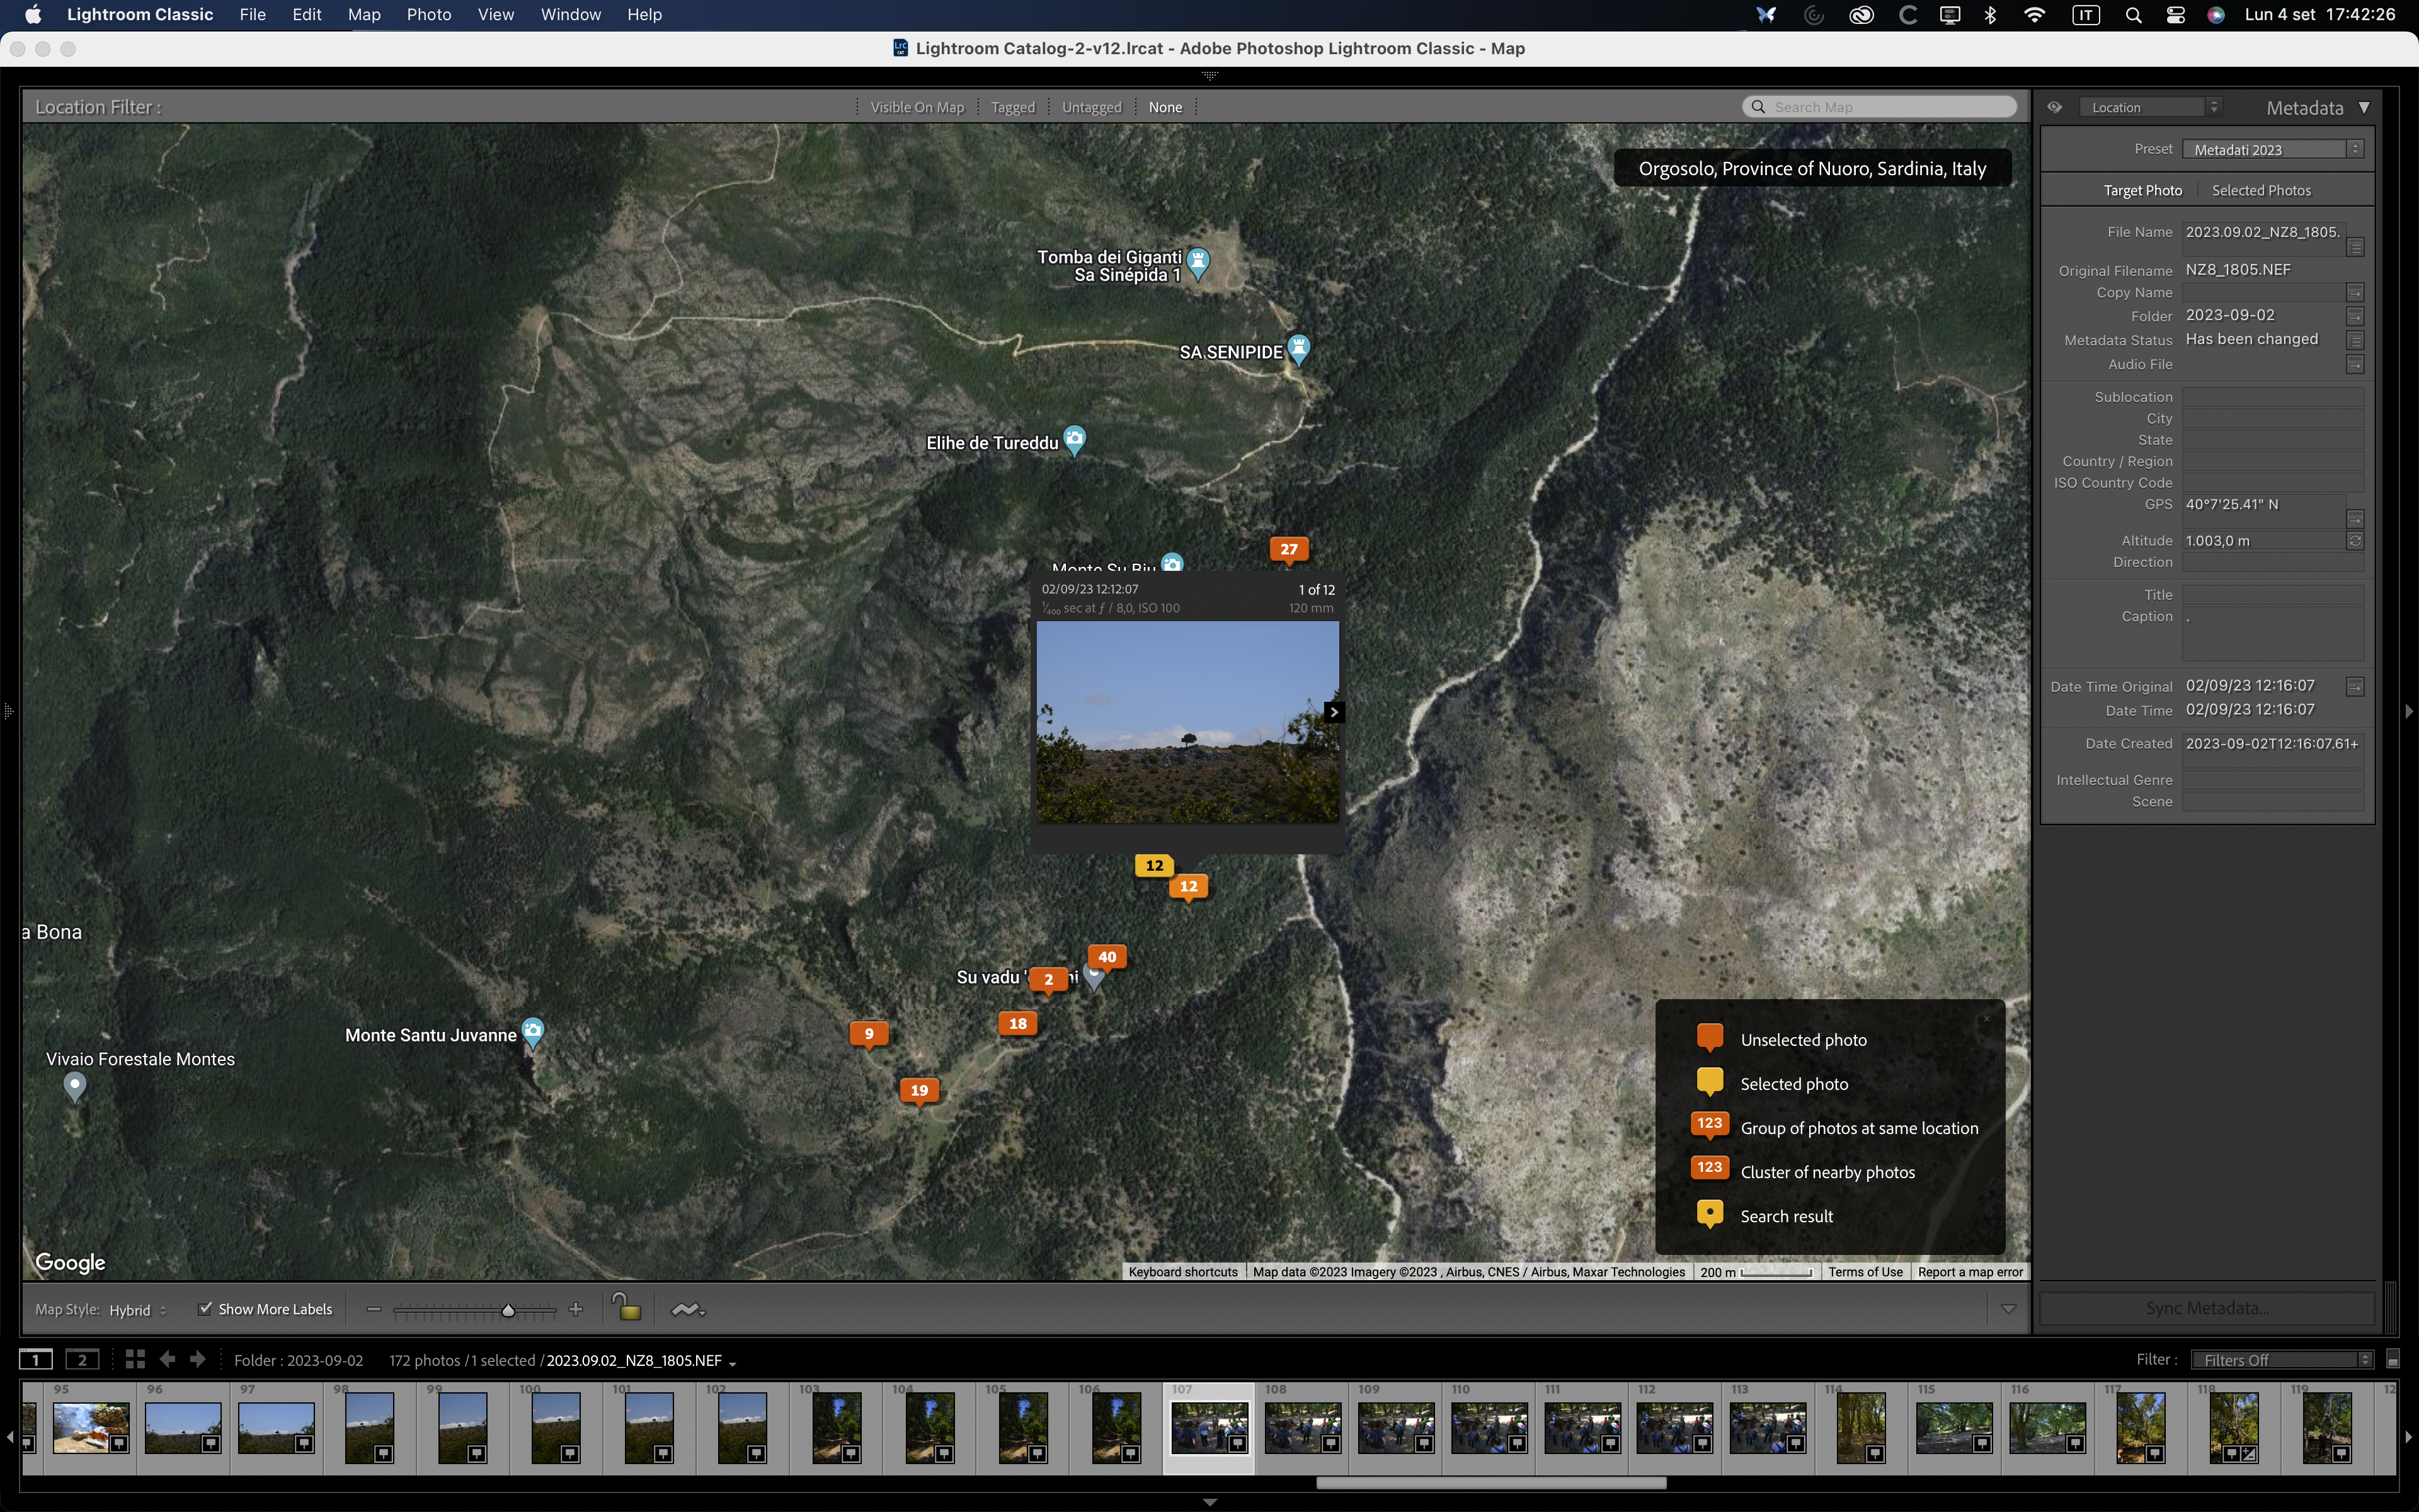Click the arrow icon beside Audio File

coord(2355,365)
